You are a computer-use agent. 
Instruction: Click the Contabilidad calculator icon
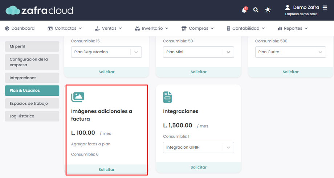pyautogui.click(x=228, y=29)
